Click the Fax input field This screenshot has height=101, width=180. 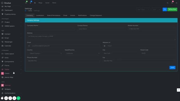[x=139, y=61]
